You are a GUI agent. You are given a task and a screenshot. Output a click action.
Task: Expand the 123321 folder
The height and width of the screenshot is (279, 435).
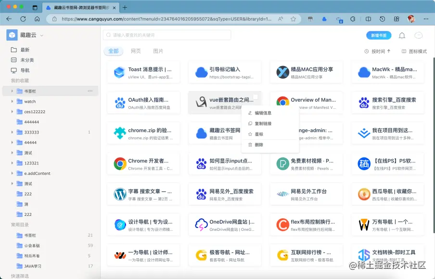(12, 163)
